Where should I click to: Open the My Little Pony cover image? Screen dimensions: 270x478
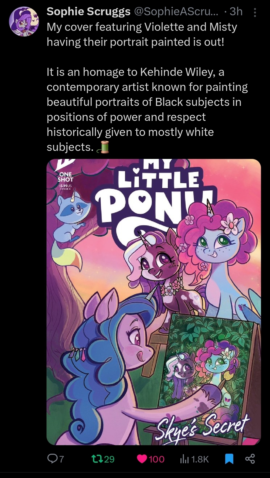(x=154, y=302)
